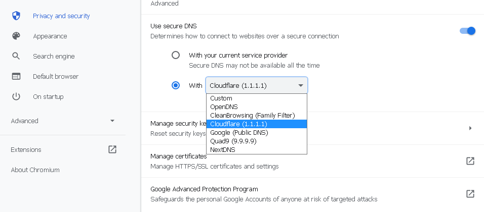The width and height of the screenshot is (484, 212).
Task: Click the Appearance palette icon
Action: pos(16,36)
